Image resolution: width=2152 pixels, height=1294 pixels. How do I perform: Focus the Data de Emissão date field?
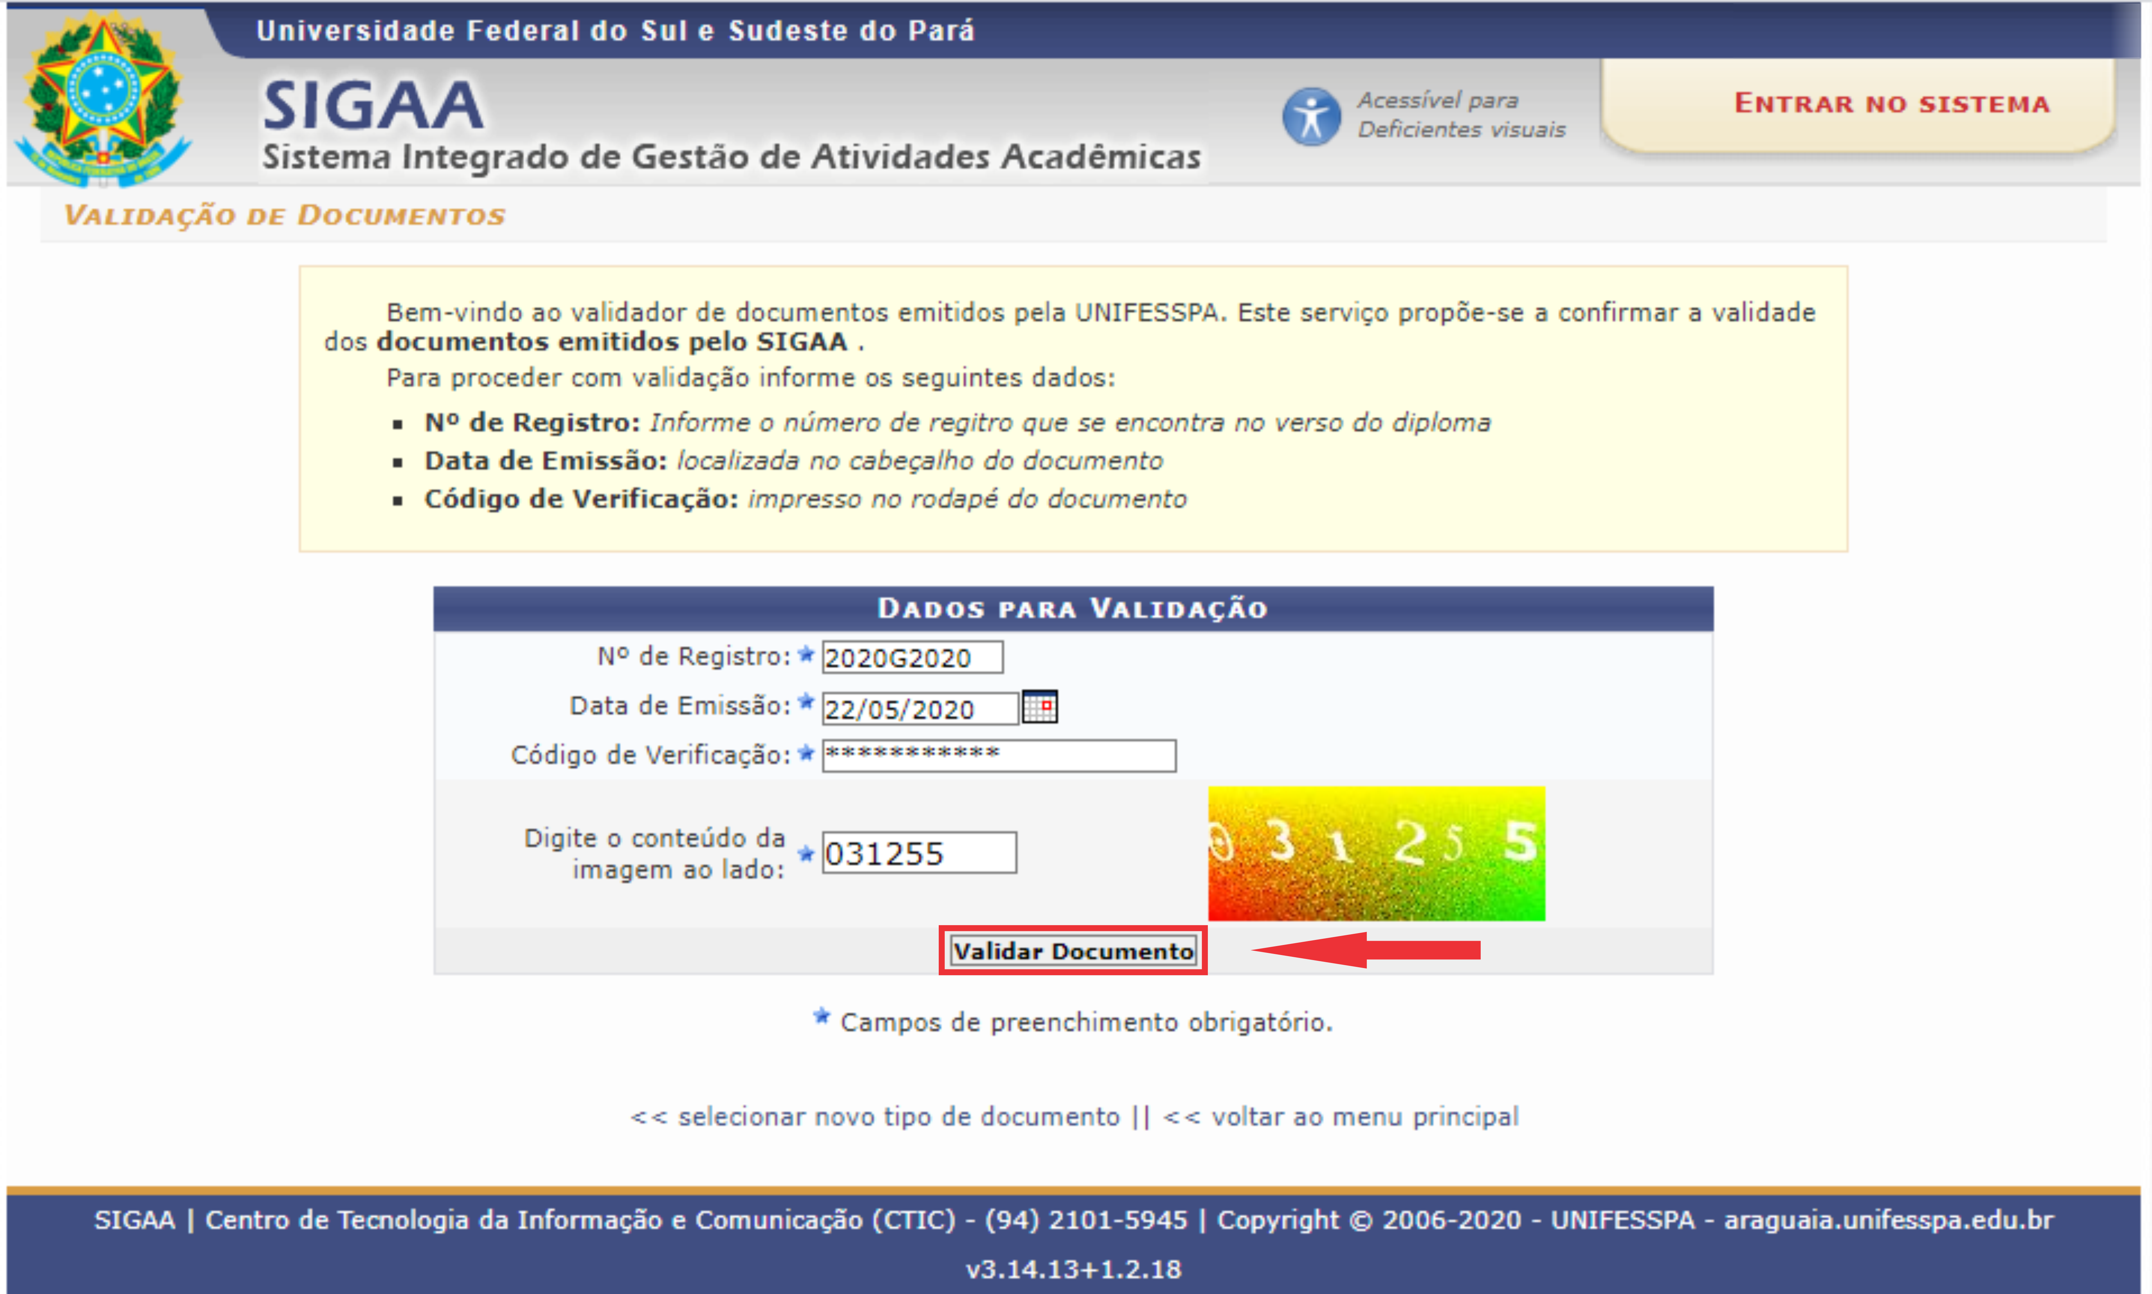pyautogui.click(x=920, y=708)
